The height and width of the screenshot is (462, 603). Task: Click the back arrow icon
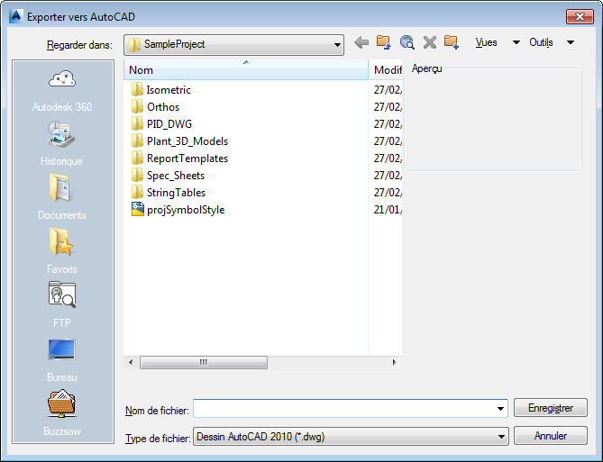click(361, 42)
